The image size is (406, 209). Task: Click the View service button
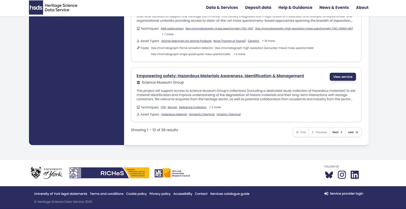coord(342,77)
